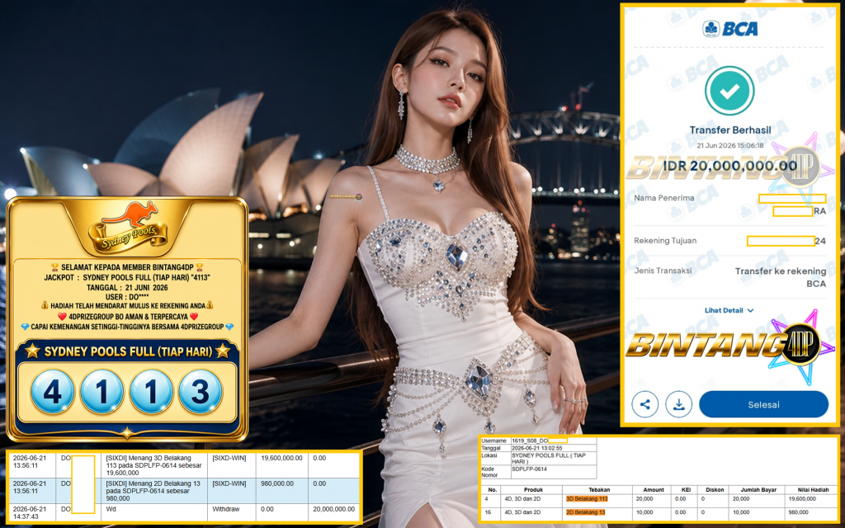Click the '4DPRIZEGROUP BO AMAN & TERPERCAYA' line

[x=128, y=316]
